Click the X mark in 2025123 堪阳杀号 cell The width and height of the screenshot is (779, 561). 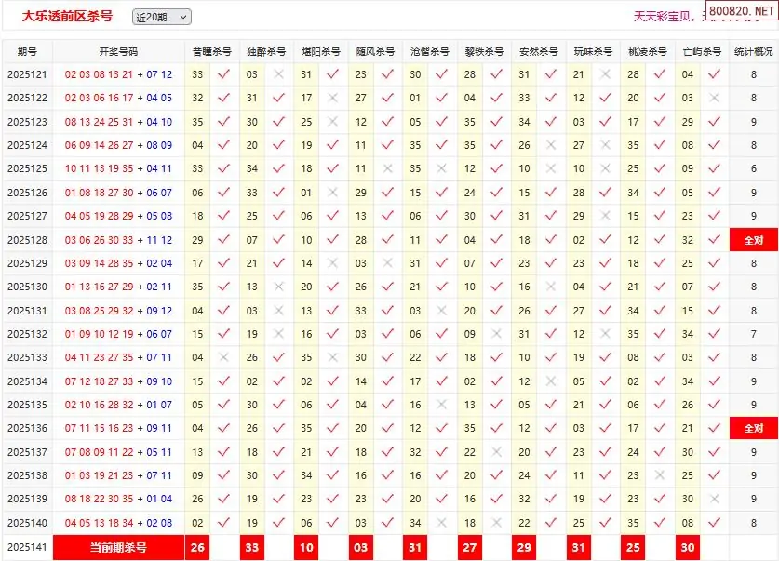pyautogui.click(x=333, y=122)
